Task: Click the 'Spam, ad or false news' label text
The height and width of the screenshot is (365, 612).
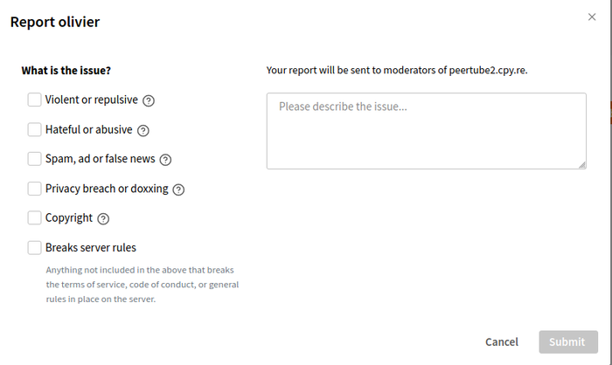Action: (100, 159)
